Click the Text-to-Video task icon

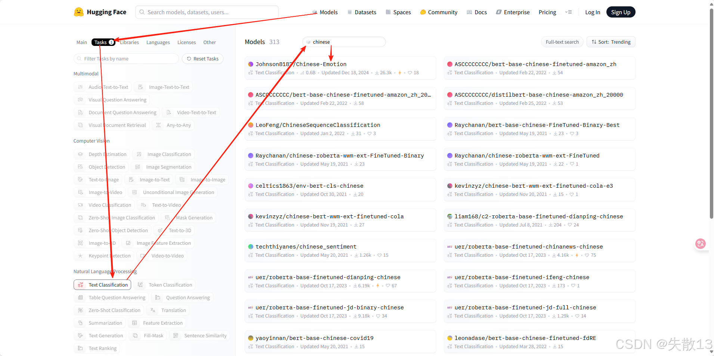pyautogui.click(x=143, y=205)
